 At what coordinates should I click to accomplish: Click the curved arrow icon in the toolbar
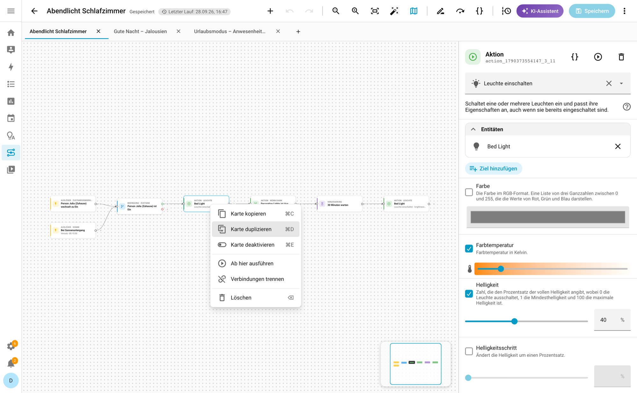460,11
